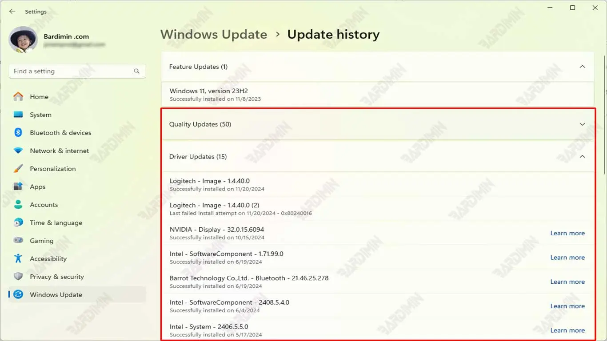Click Learn more for Barrot Bluetooth update
The width and height of the screenshot is (607, 341).
coord(567,282)
